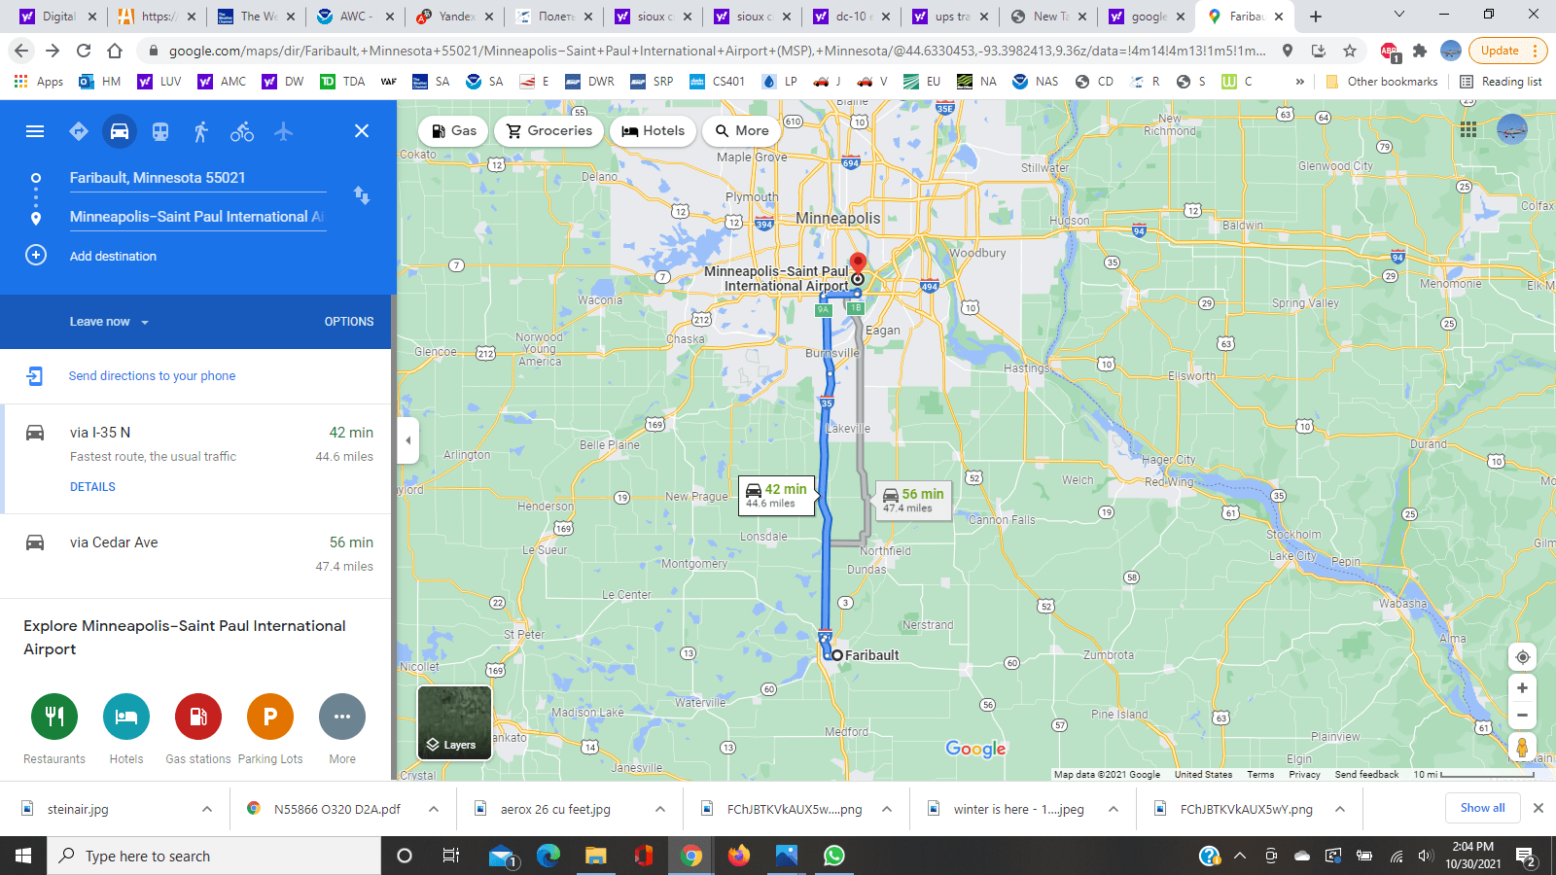The height and width of the screenshot is (875, 1556).
Task: Click the Parking Lots icon
Action: (269, 717)
